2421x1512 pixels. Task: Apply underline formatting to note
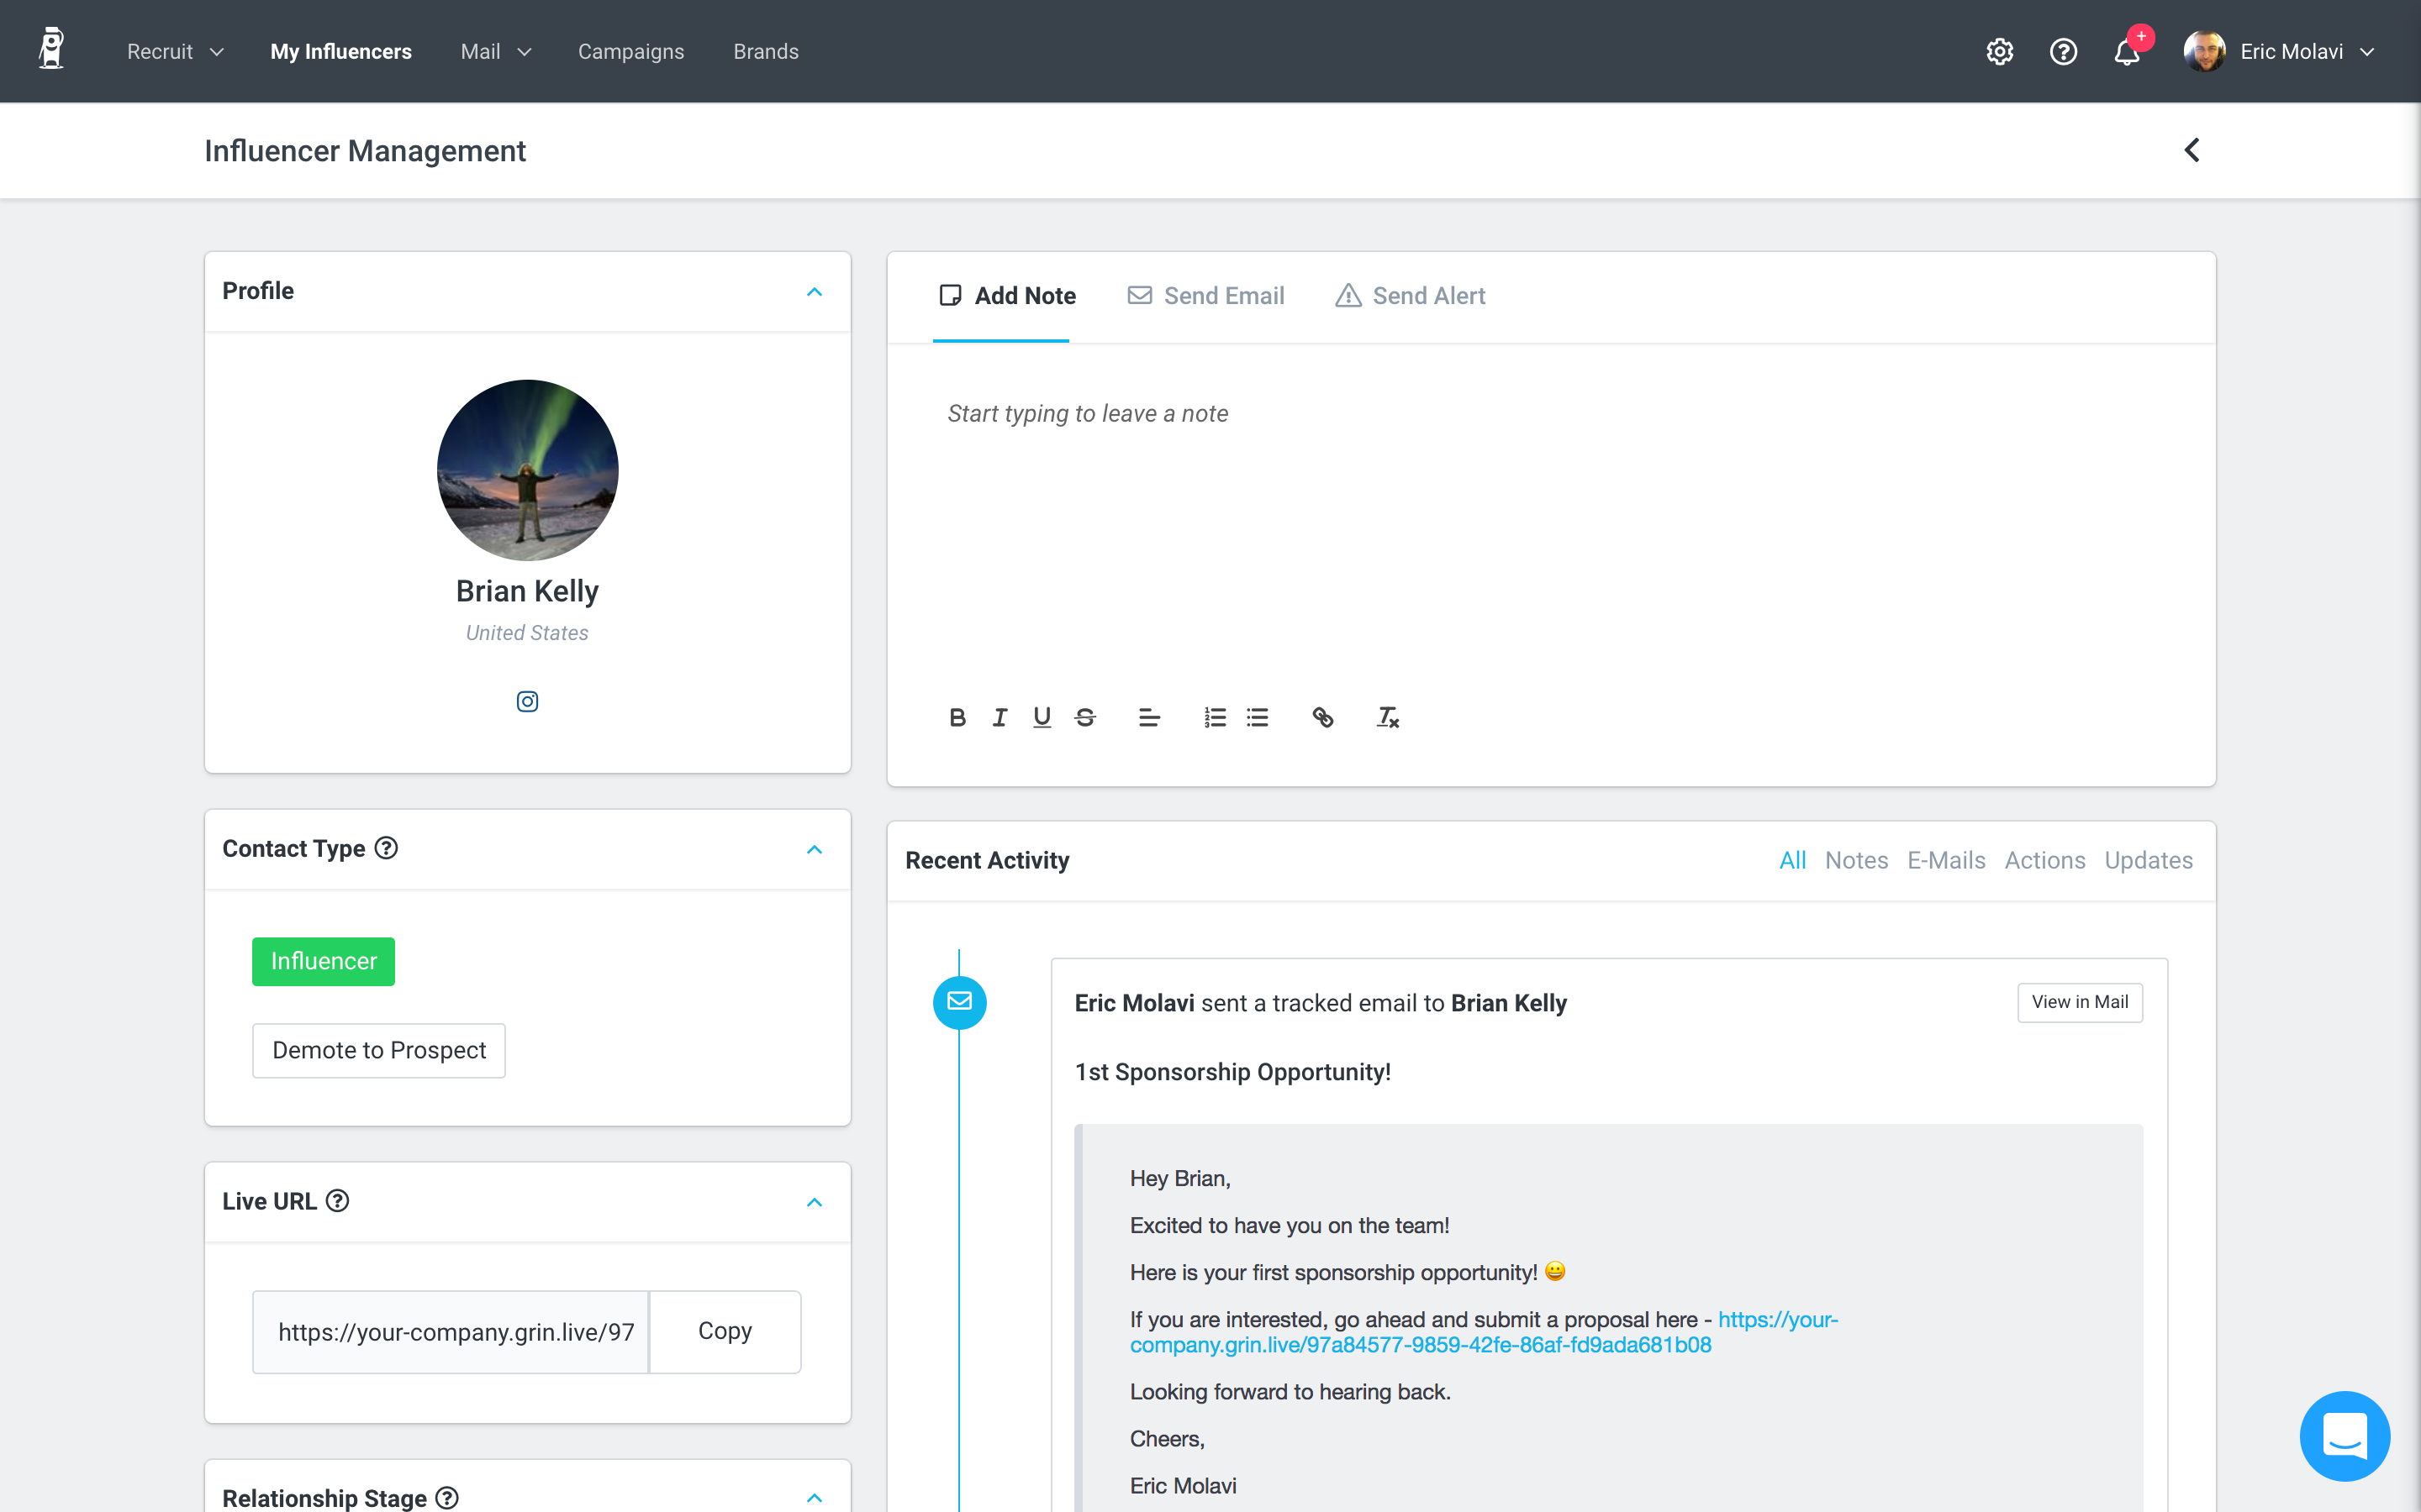1042,717
